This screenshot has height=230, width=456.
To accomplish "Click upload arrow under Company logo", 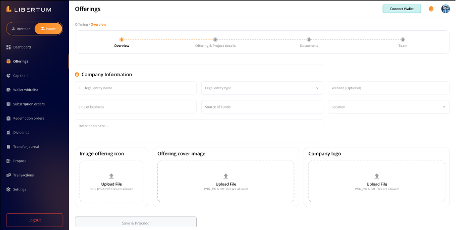I will point(376,176).
